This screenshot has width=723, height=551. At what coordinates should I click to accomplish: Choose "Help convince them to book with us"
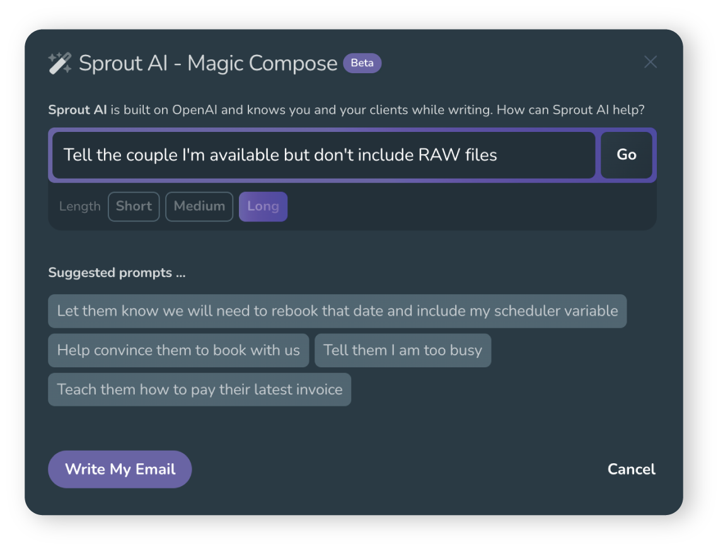[178, 350]
